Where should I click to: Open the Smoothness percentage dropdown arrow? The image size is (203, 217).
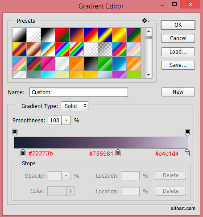tap(66, 121)
